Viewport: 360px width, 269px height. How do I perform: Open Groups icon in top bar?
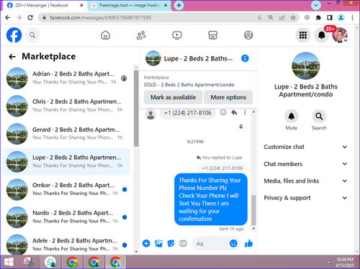tap(248, 35)
